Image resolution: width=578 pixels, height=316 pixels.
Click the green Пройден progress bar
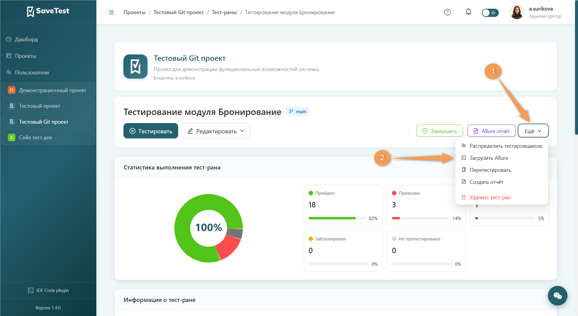332,218
